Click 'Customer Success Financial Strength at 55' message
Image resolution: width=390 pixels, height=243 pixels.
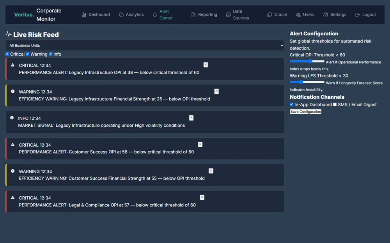(112, 178)
